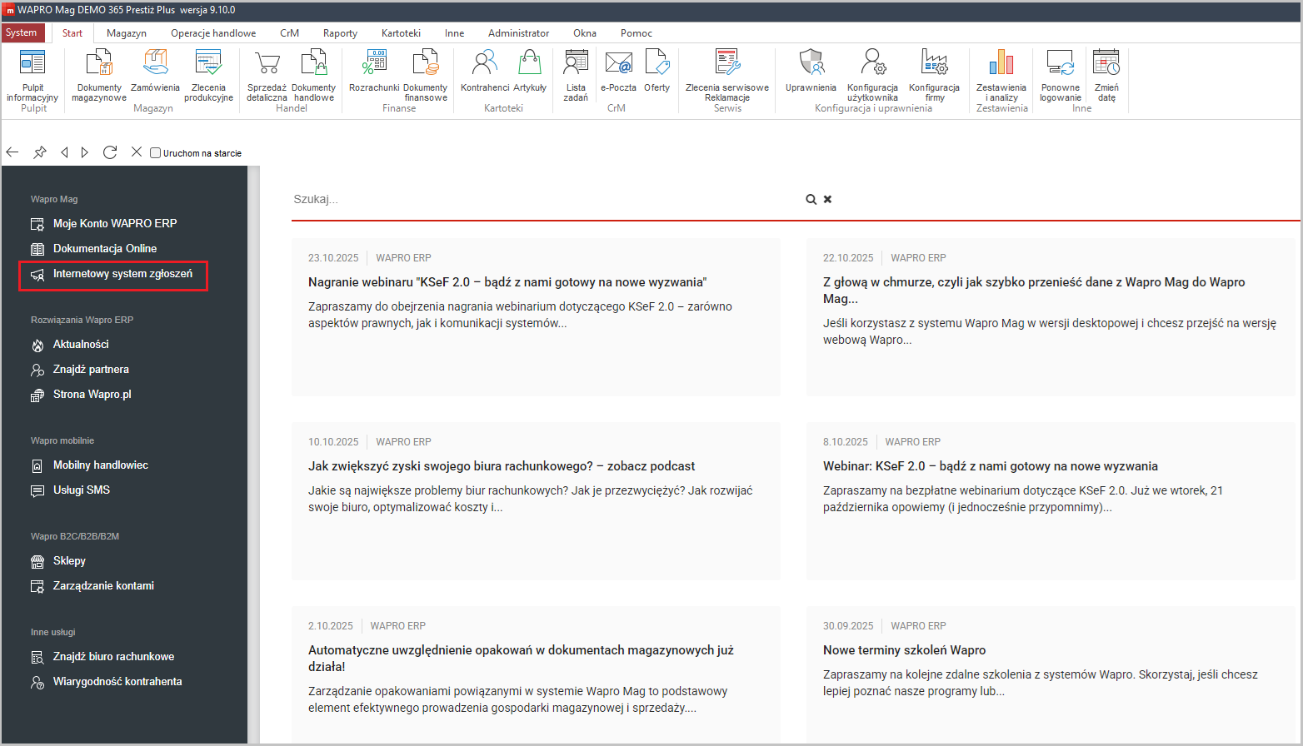Open the Administrator menu
This screenshot has height=746, width=1303.
[x=518, y=33]
